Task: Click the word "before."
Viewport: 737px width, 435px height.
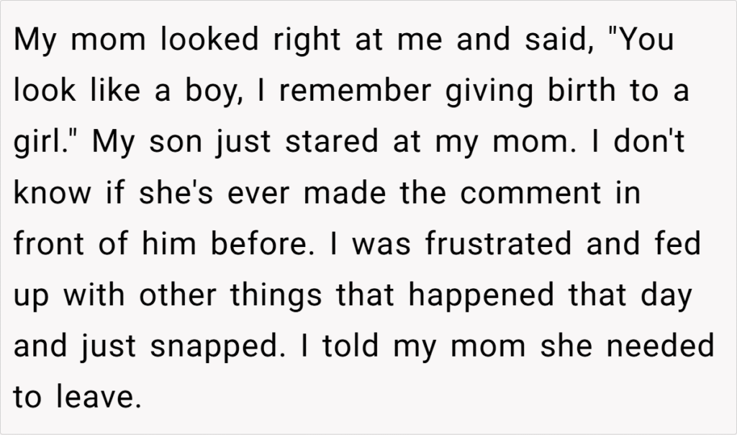Action: (x=262, y=243)
